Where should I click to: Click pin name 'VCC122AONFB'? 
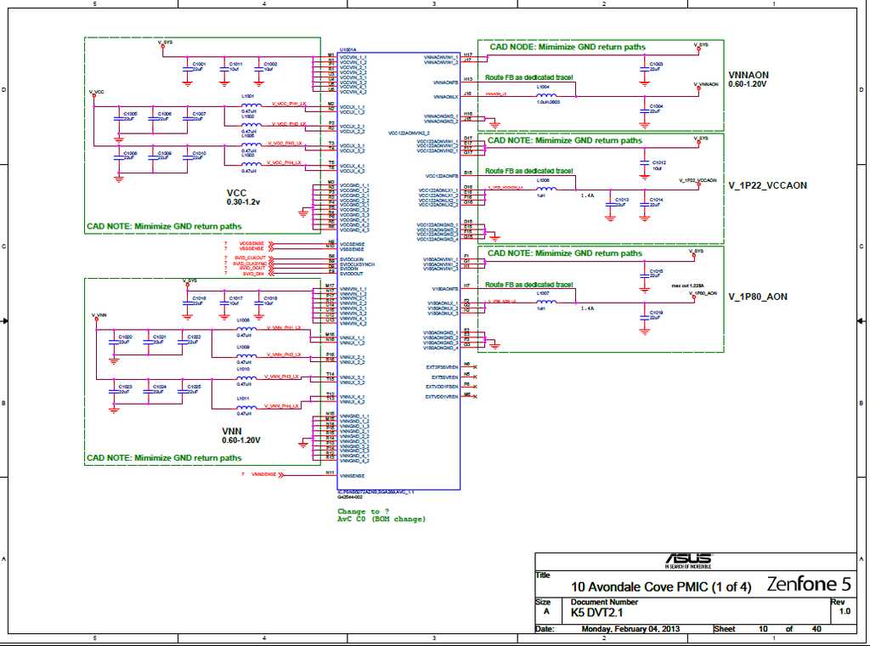tap(442, 176)
